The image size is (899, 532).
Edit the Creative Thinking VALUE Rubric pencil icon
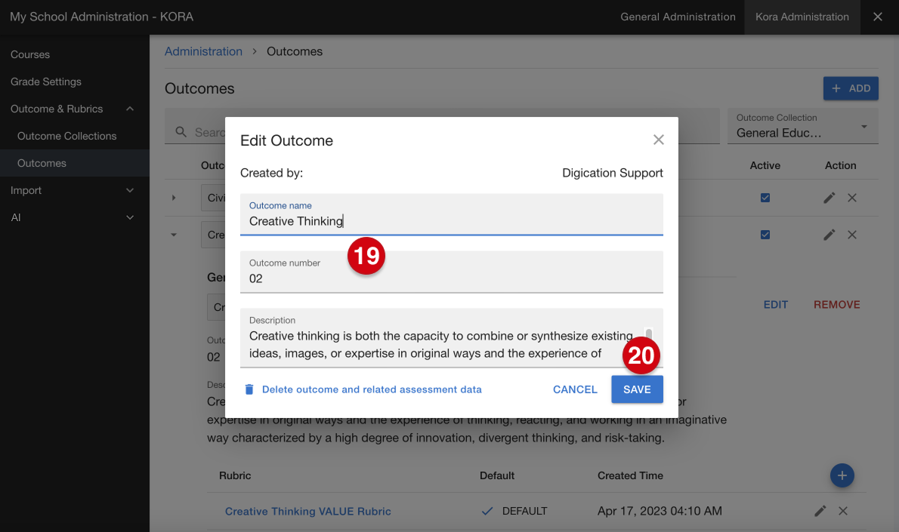click(820, 511)
